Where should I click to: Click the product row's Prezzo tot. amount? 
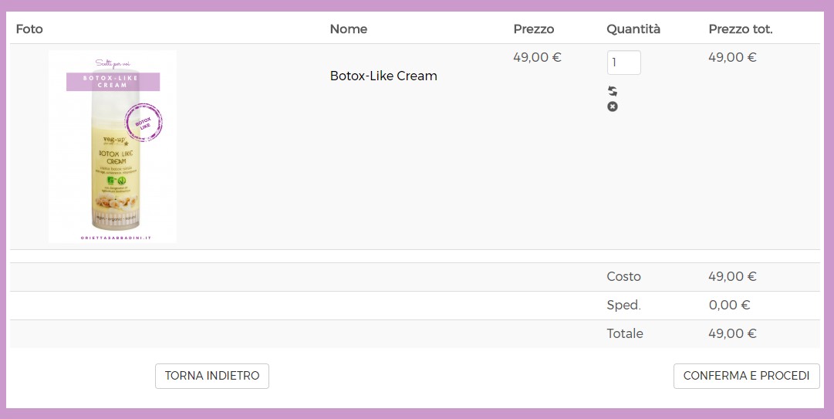pyautogui.click(x=732, y=57)
